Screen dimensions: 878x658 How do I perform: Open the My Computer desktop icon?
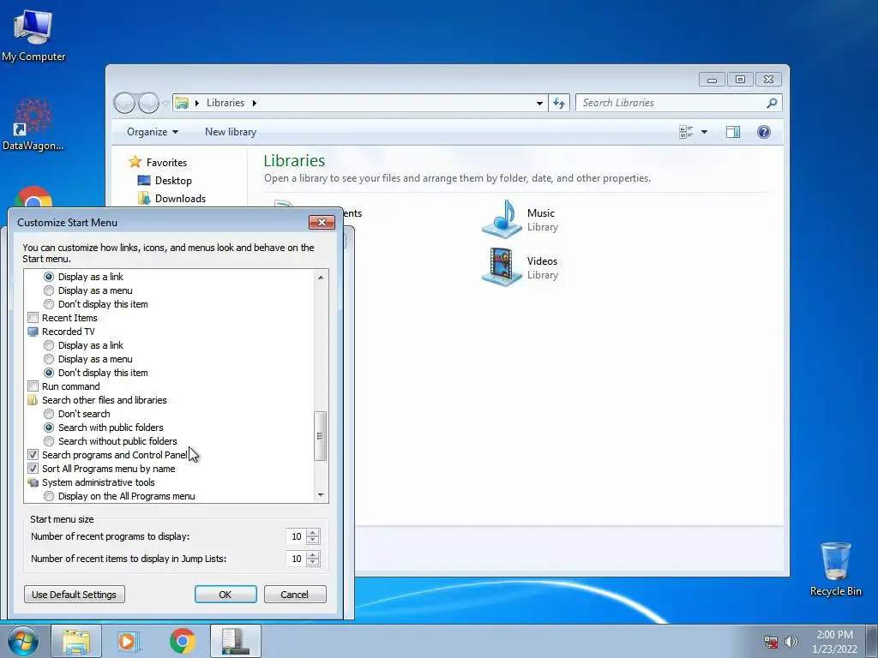33,34
